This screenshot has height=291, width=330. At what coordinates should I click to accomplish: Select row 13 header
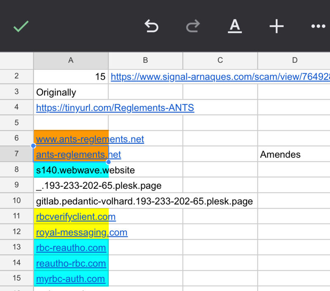pyautogui.click(x=16, y=247)
